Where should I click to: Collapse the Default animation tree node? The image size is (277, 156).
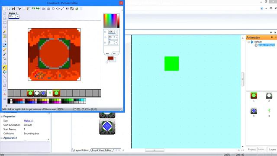tap(248, 42)
